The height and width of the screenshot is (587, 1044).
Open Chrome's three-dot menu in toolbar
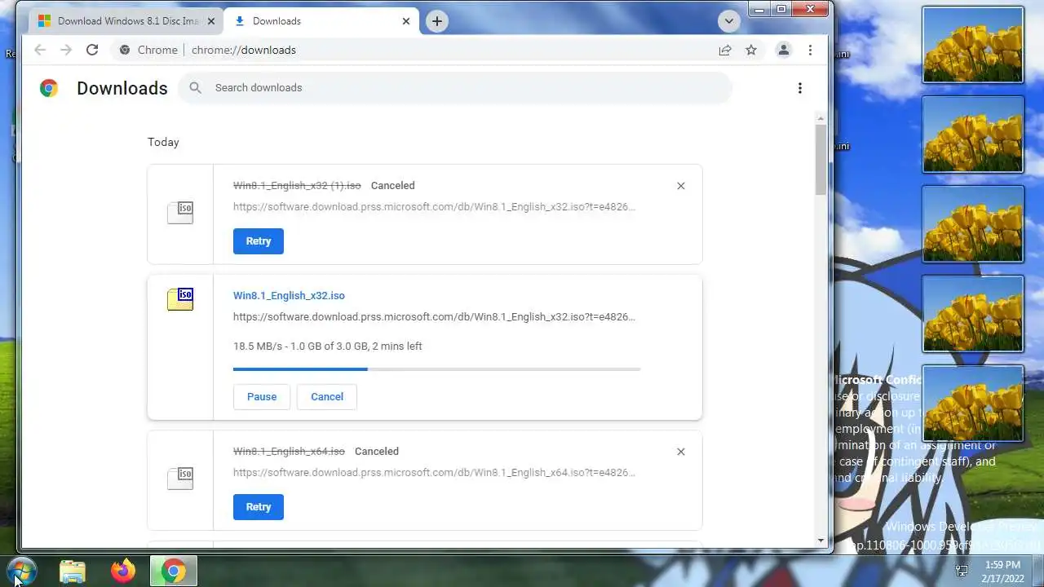[810, 50]
